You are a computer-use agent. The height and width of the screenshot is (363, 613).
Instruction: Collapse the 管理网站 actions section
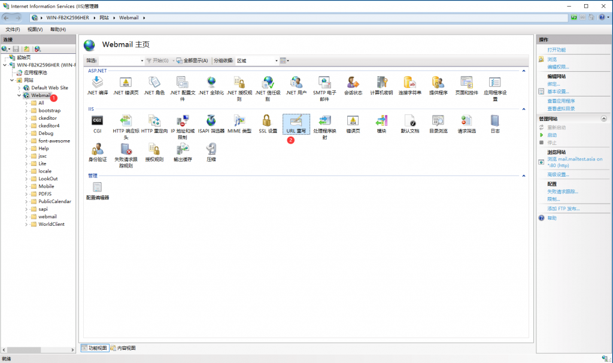[x=603, y=119]
